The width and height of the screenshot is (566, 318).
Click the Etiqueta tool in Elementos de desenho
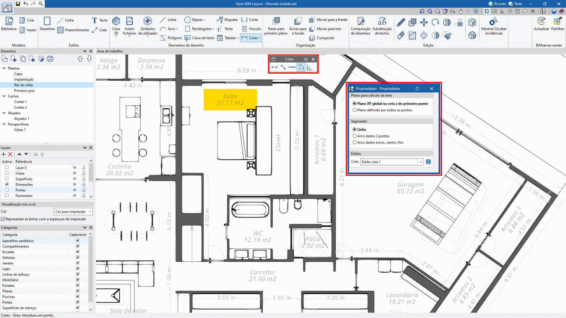tap(229, 20)
